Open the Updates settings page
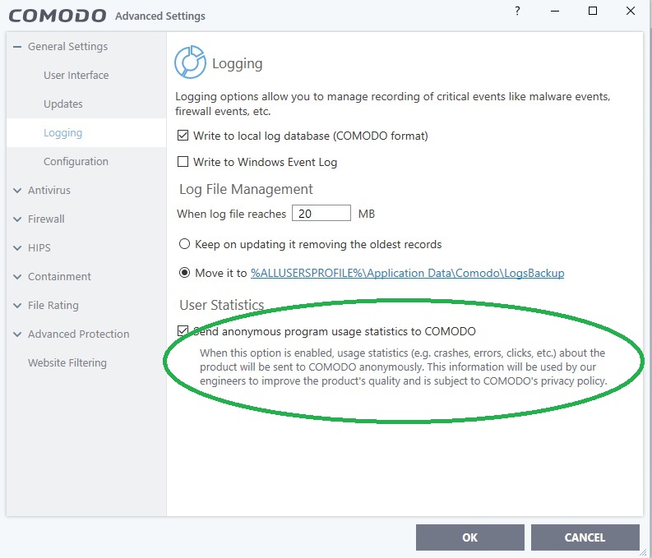Viewport: 652px width, 558px height. pos(63,104)
